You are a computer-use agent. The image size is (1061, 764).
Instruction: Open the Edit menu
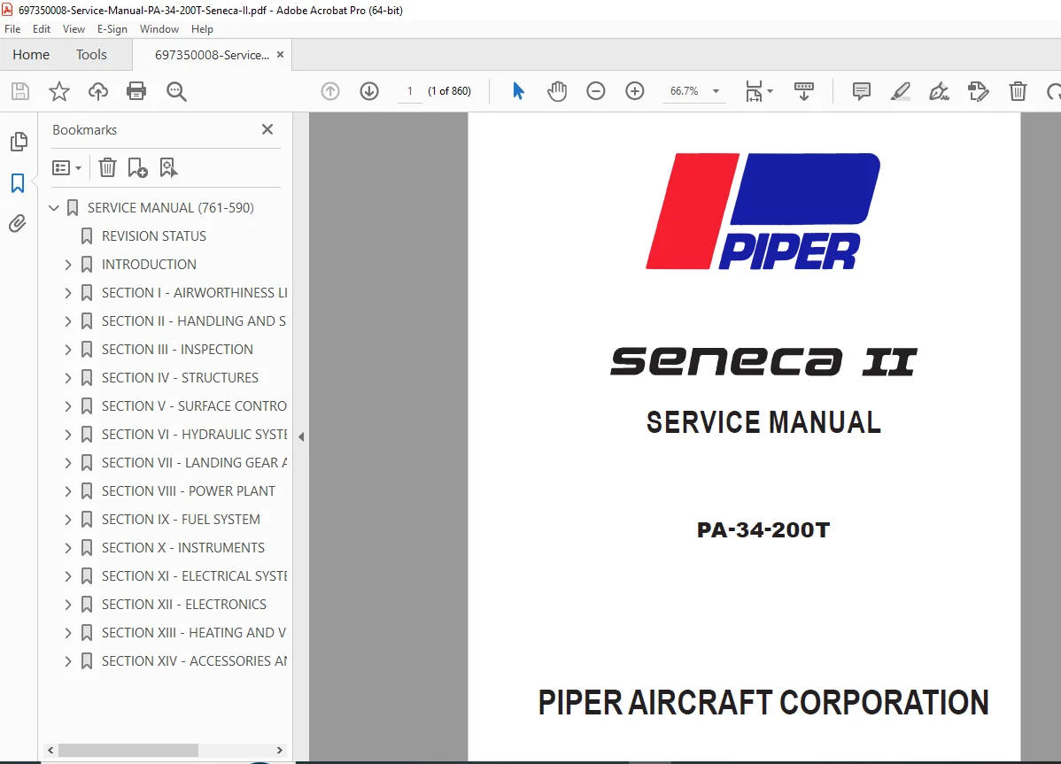click(42, 29)
